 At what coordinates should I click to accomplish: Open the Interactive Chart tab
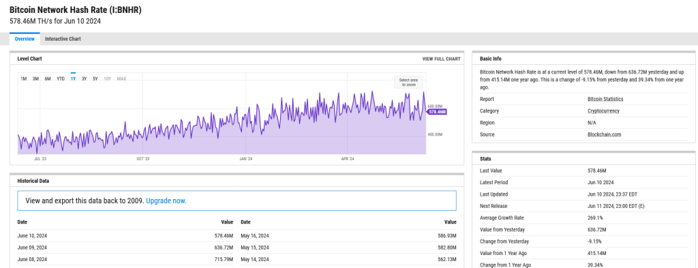pos(63,39)
